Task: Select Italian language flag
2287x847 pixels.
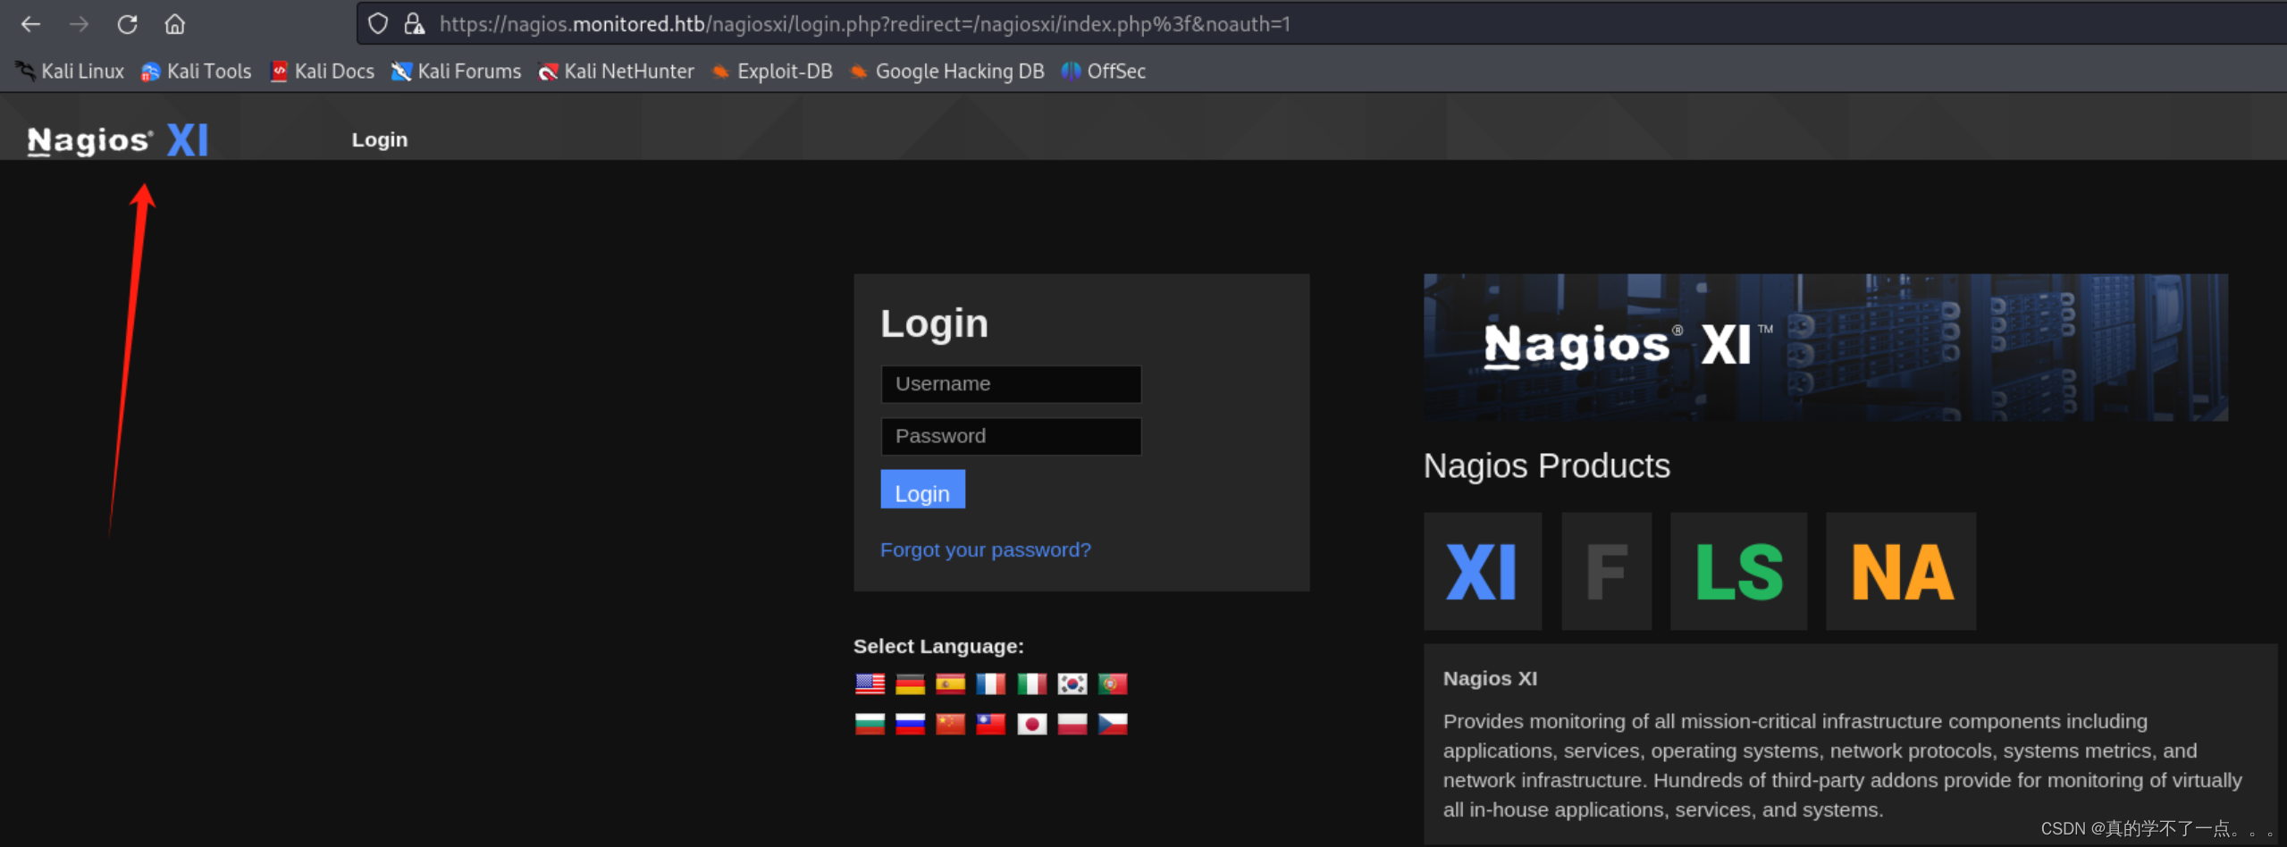Action: [x=1031, y=684]
